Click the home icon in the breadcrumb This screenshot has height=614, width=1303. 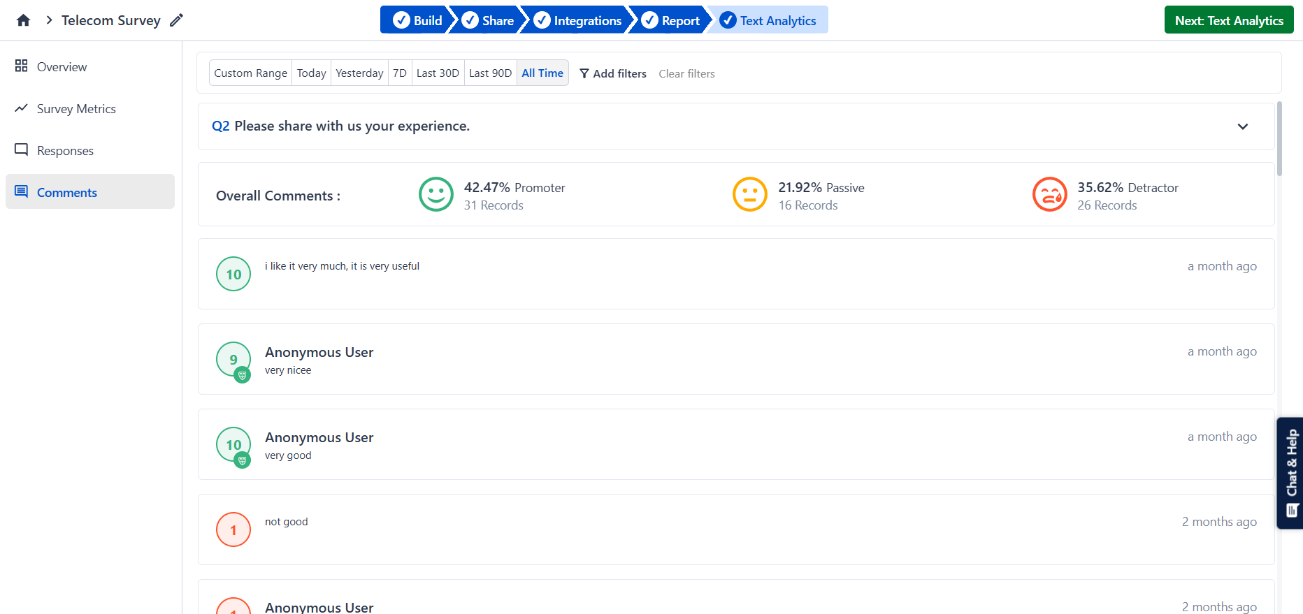tap(23, 20)
